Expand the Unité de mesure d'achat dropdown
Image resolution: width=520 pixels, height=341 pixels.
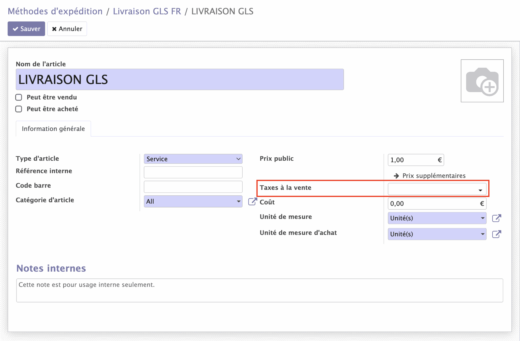[437, 234]
